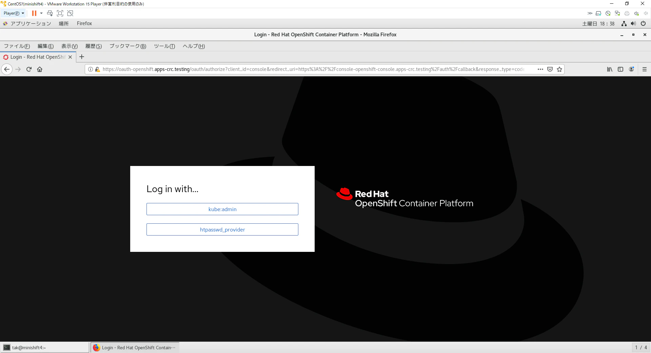Open VMware hard disk device icon

pyautogui.click(x=598, y=13)
